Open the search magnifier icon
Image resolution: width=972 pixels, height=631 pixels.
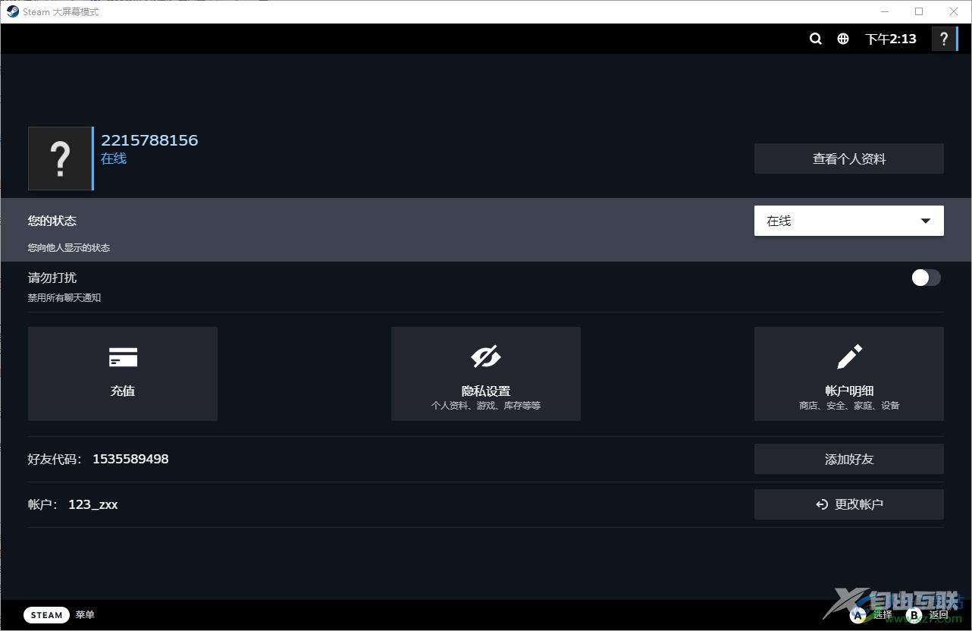(816, 39)
